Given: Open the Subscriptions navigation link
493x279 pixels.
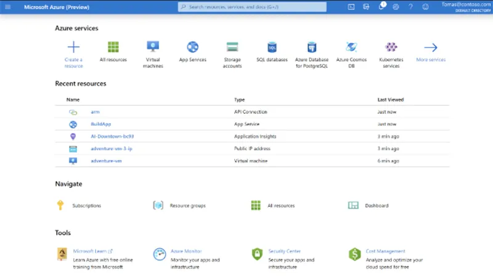Looking at the screenshot, I should click(x=87, y=206).
